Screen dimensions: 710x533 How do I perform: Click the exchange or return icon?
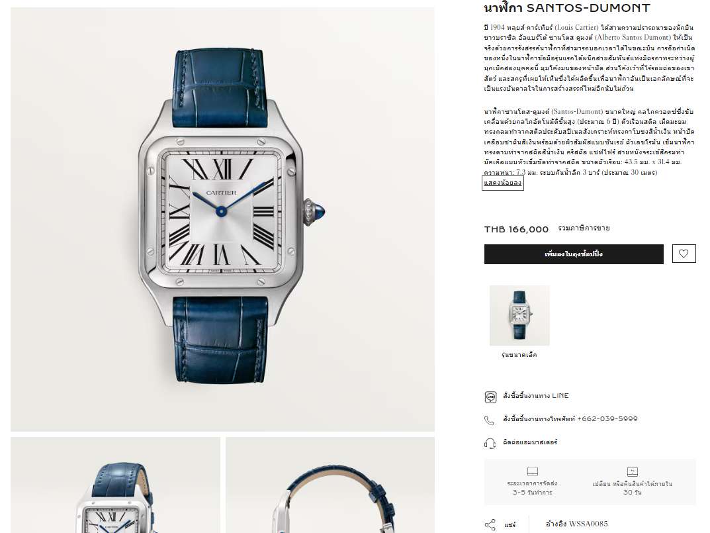[x=632, y=471]
